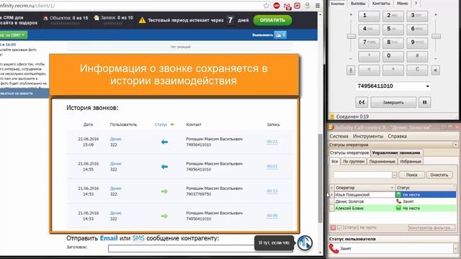Click the operator search input field

[362, 175]
